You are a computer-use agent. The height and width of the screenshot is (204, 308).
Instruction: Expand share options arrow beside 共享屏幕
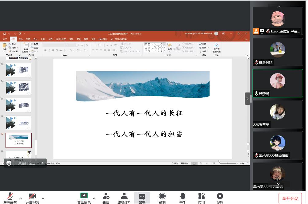click(94, 198)
